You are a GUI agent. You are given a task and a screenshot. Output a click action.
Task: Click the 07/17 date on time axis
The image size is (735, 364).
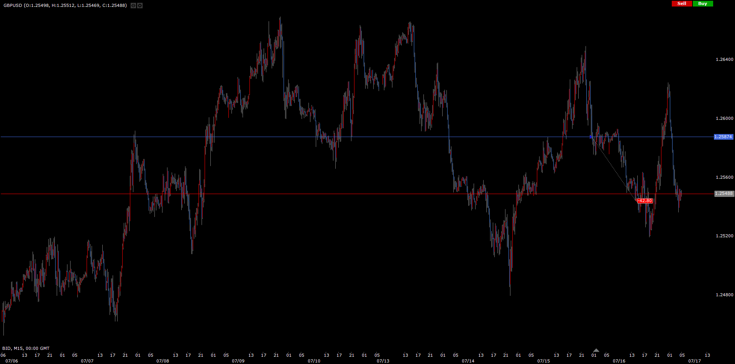click(x=694, y=361)
